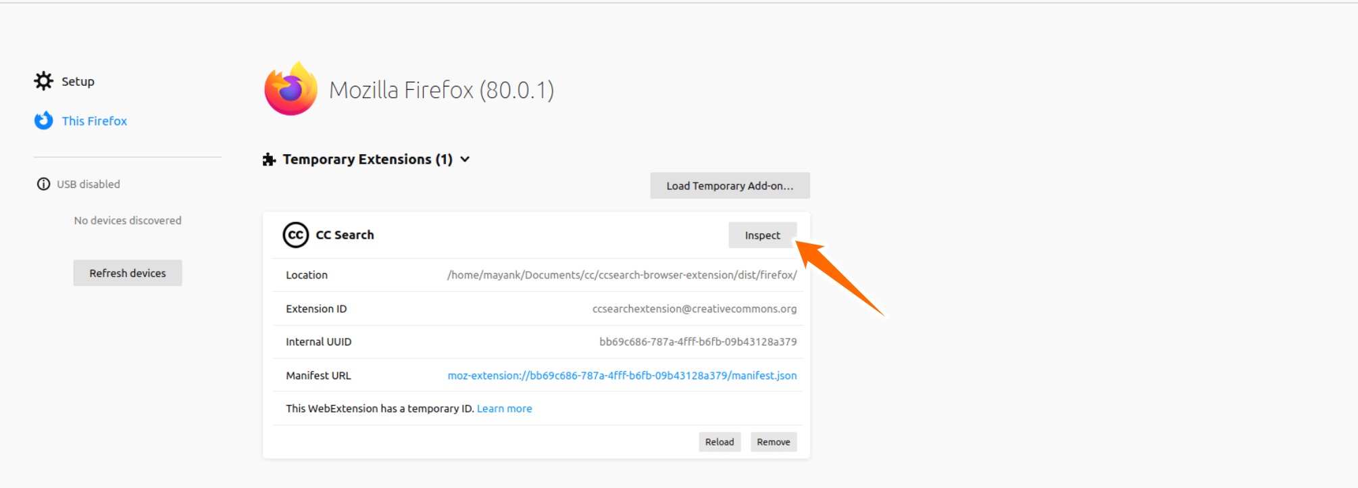Viewport: 1358px width, 488px height.
Task: Click the Manifest URL label
Action: click(x=318, y=376)
